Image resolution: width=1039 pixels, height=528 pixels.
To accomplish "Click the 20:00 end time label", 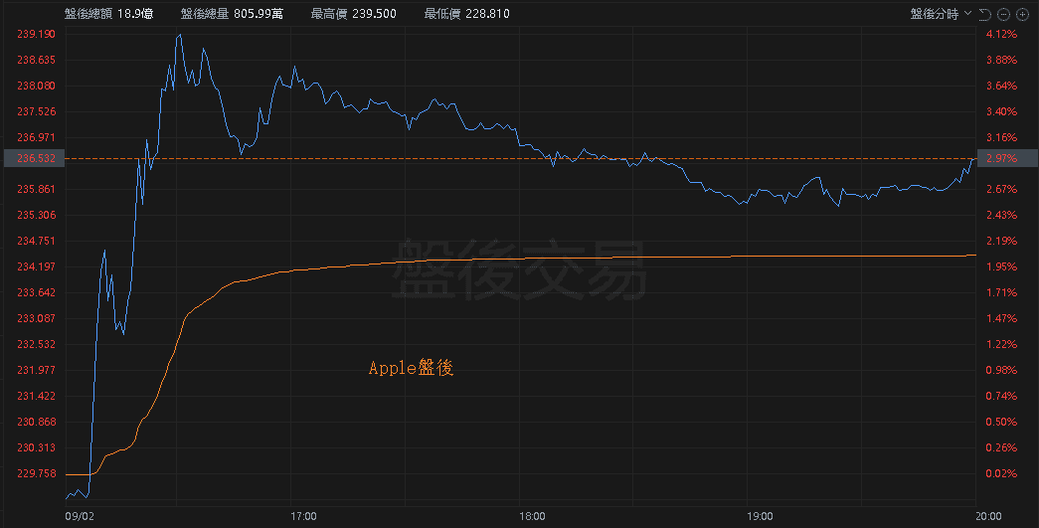I will 988,516.
